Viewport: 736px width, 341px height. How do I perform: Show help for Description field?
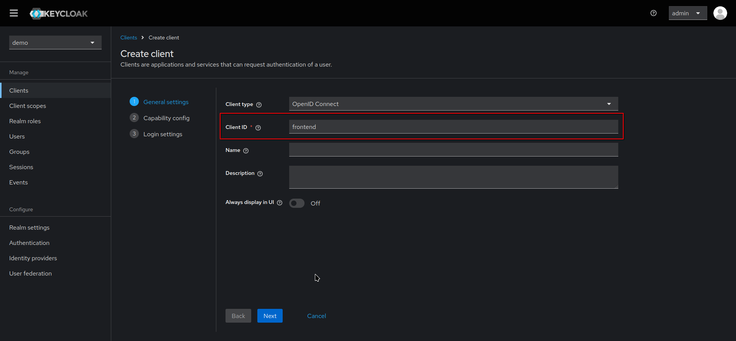point(260,174)
